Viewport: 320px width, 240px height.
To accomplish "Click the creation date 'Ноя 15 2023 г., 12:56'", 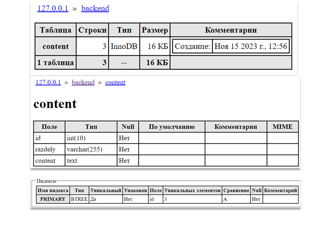I will (251, 46).
